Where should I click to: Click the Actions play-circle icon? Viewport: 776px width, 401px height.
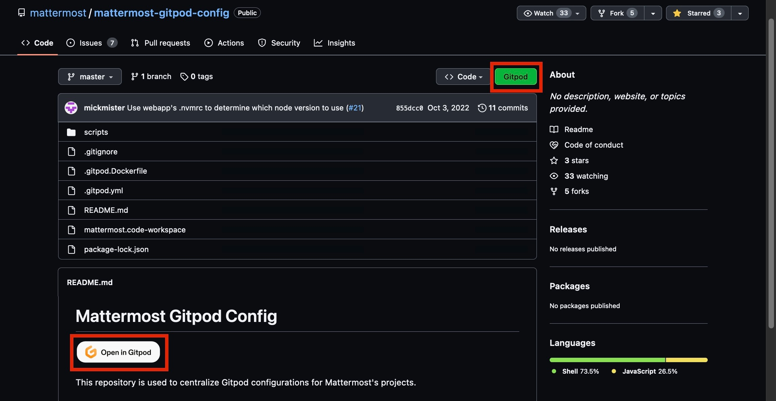tap(209, 43)
